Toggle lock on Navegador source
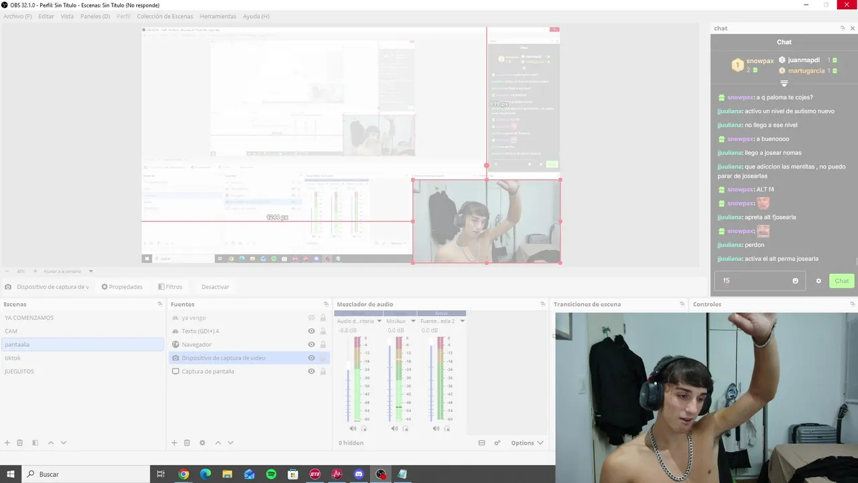858x483 pixels. pyautogui.click(x=323, y=345)
